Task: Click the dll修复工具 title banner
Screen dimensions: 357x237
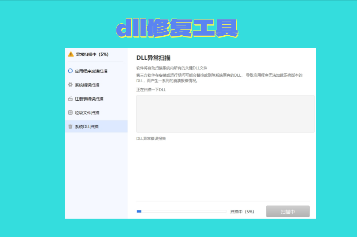Action: tap(177, 28)
